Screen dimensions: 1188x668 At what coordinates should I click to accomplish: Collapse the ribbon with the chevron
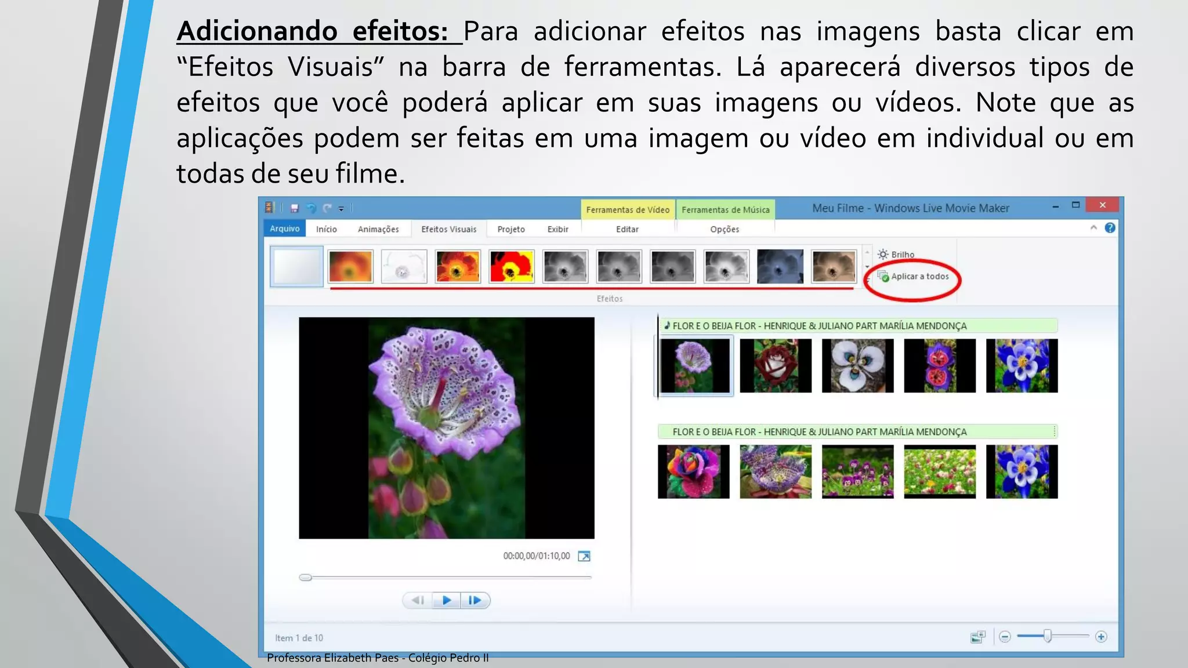click(x=1093, y=228)
